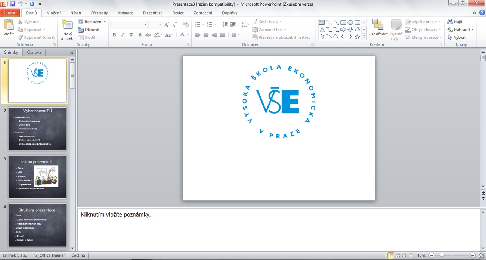Open the Nahradit replace dropdown

pyautogui.click(x=461, y=30)
